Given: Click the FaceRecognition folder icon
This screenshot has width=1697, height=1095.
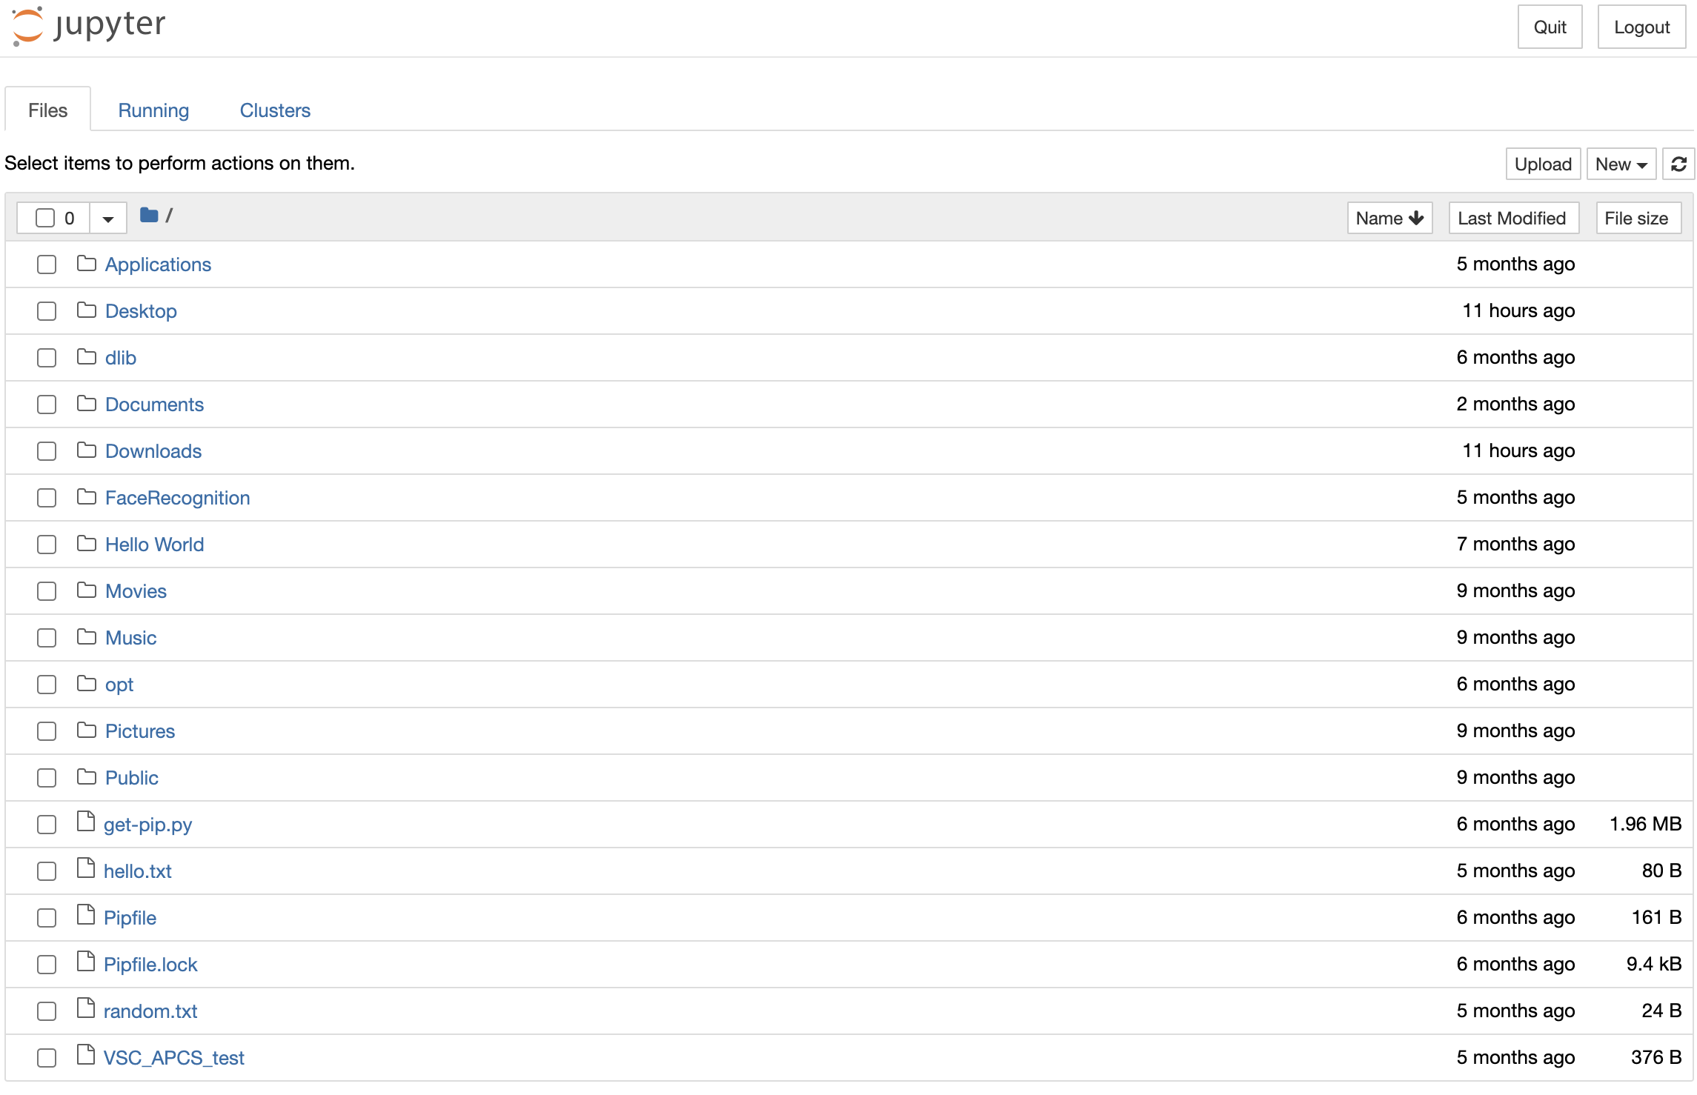Looking at the screenshot, I should [87, 497].
